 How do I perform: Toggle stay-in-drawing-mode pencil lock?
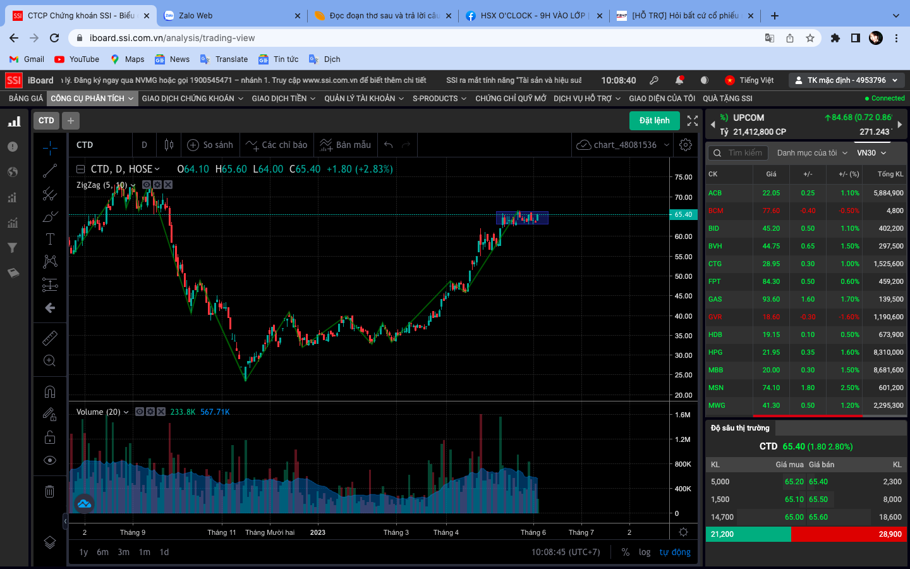[50, 415]
